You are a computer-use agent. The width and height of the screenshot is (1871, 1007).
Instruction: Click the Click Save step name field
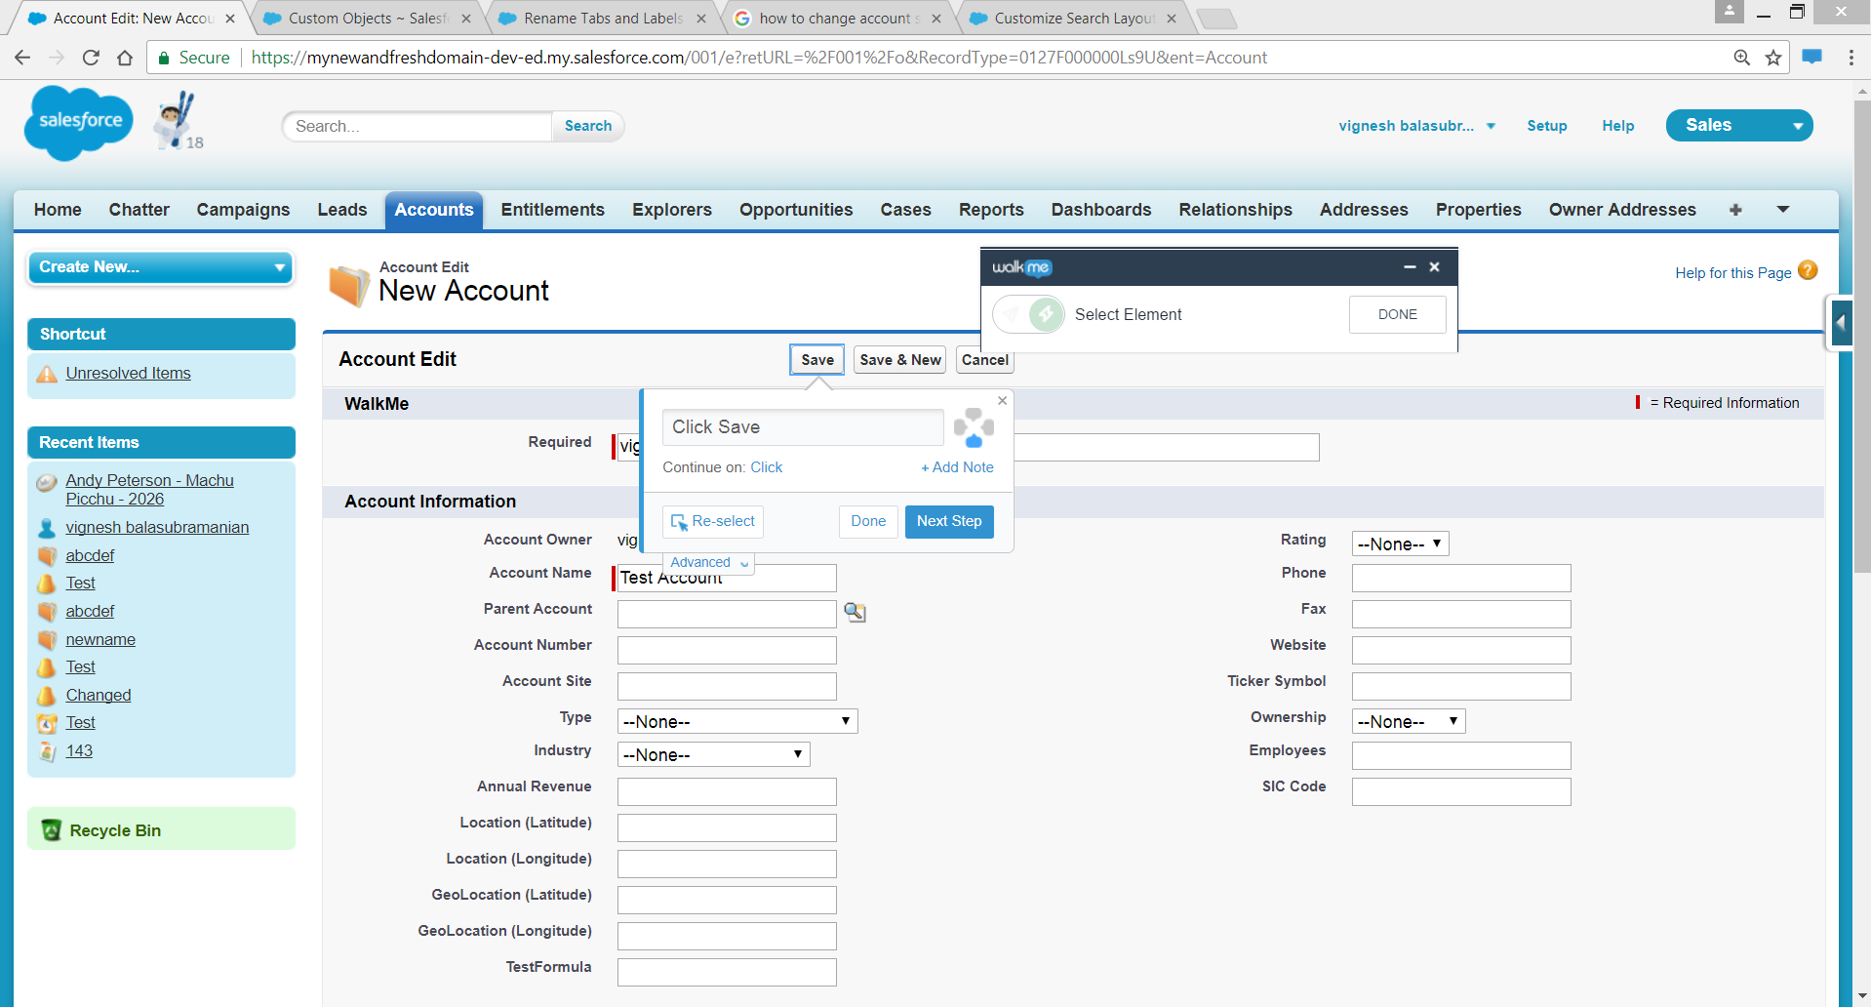point(803,427)
